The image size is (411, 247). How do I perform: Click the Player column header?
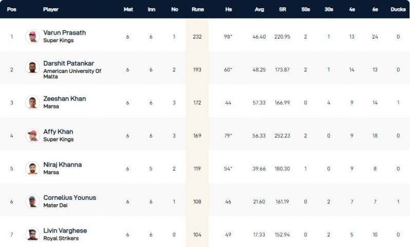[51, 9]
